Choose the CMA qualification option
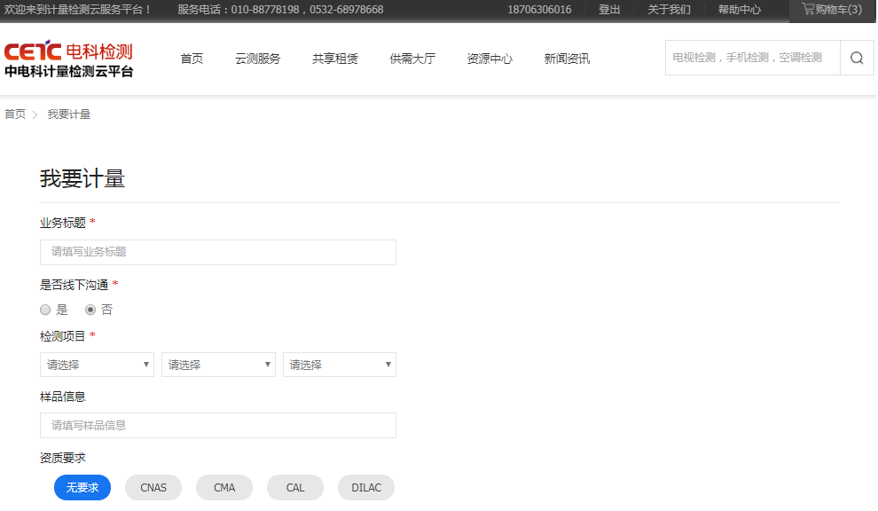Image resolution: width=878 pixels, height=511 pixels. click(224, 488)
